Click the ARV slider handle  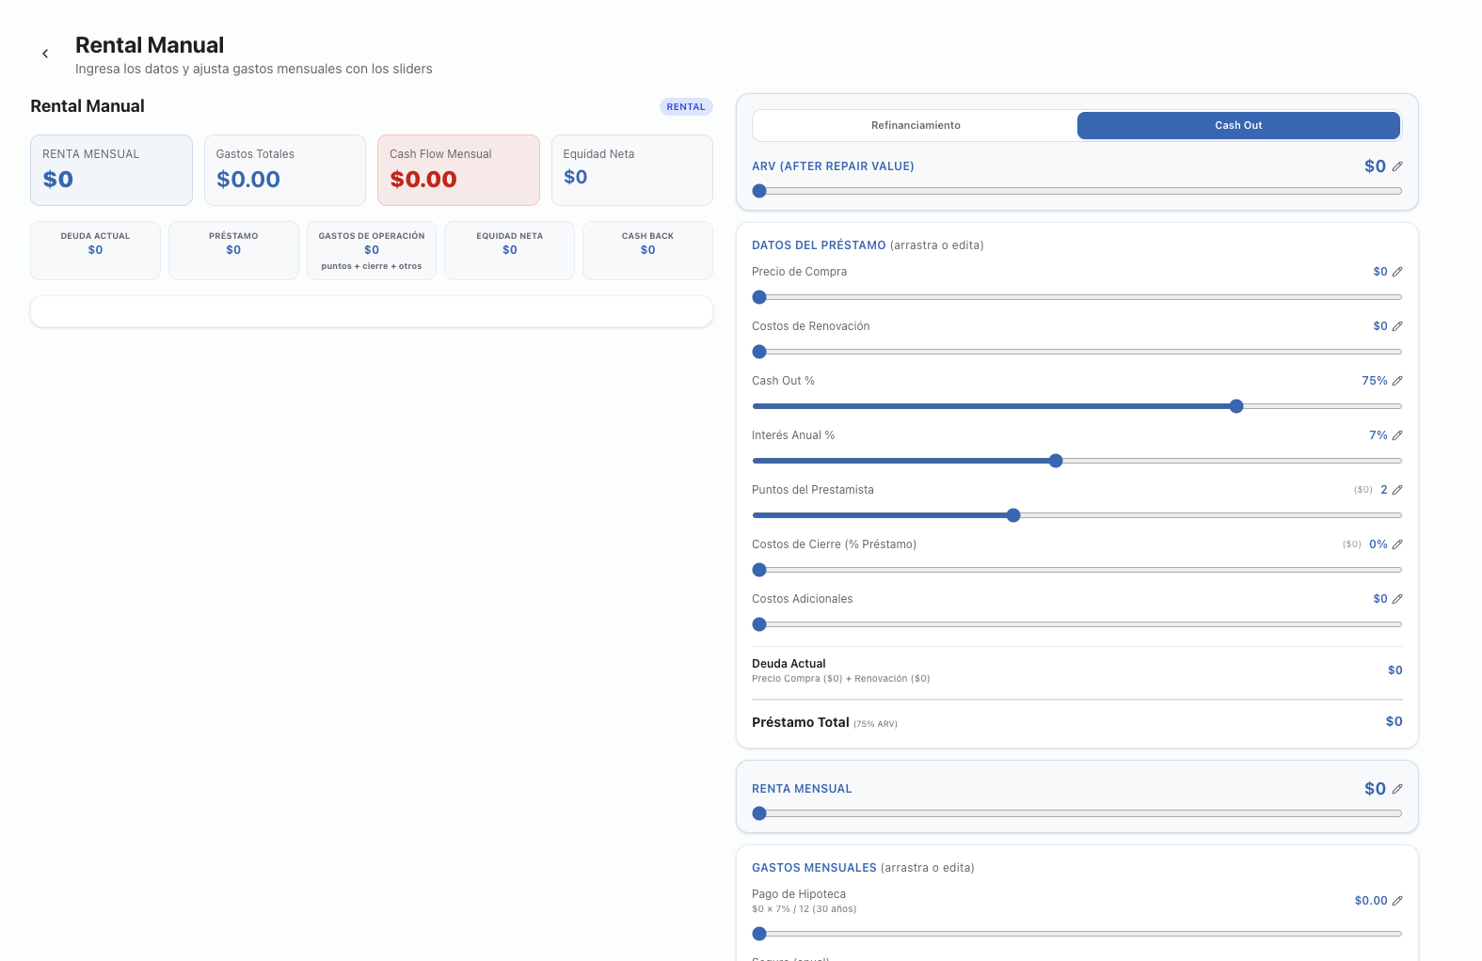(x=759, y=191)
